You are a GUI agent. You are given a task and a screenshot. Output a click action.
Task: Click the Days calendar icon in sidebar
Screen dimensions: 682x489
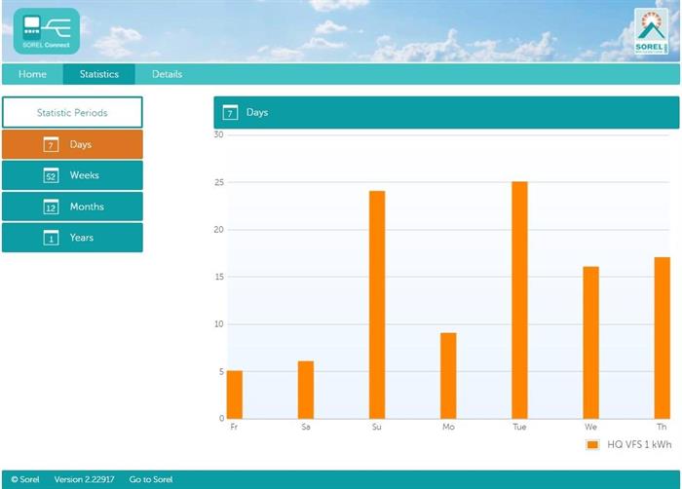point(52,145)
